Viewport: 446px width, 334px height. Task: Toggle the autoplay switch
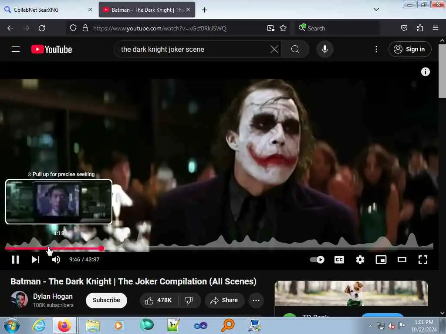[317, 260]
